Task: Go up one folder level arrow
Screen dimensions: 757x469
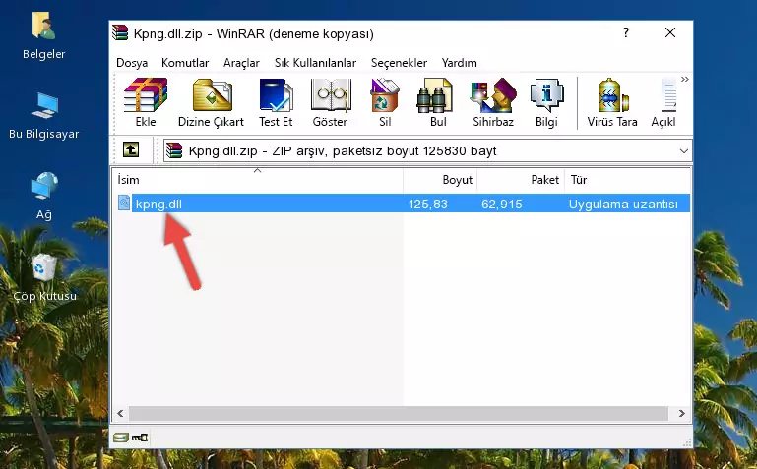Action: click(131, 149)
